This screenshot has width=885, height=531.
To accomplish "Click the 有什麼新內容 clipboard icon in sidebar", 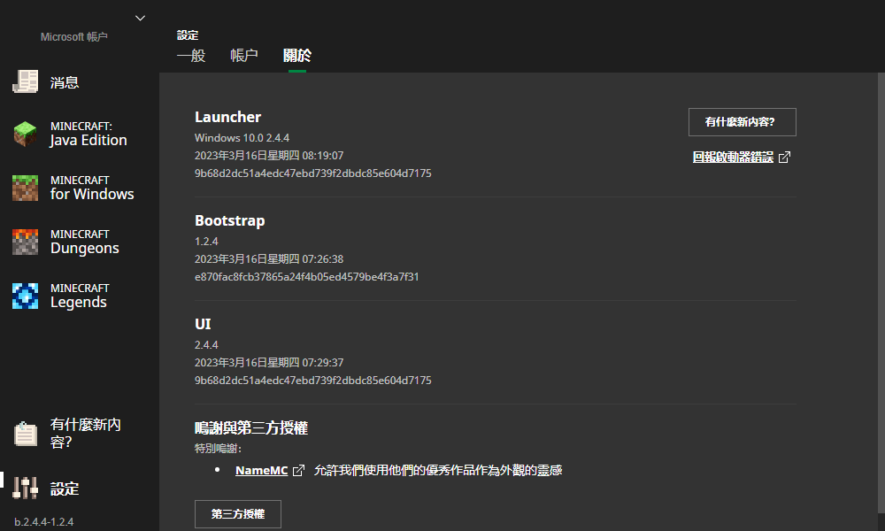I will (x=26, y=434).
